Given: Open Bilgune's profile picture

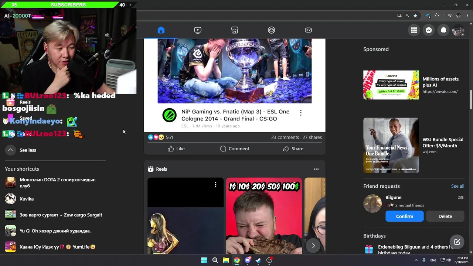Looking at the screenshot, I should [372, 204].
